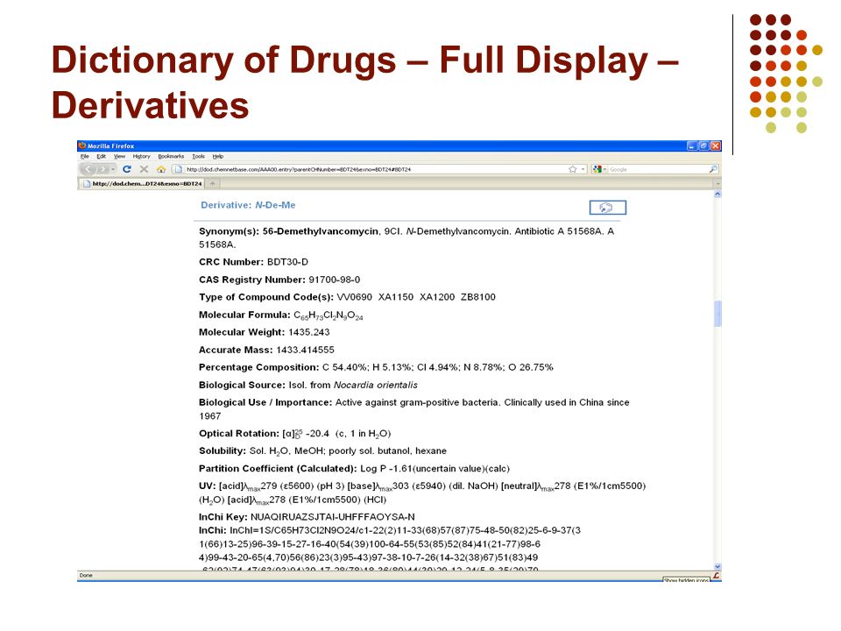Click Molecular Weight value 1435.243
841x631 pixels.
pyautogui.click(x=309, y=332)
